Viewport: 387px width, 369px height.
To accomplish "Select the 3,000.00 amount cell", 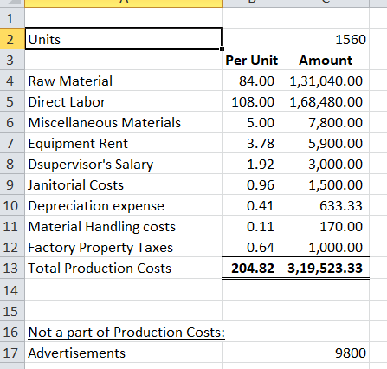I will click(x=325, y=164).
